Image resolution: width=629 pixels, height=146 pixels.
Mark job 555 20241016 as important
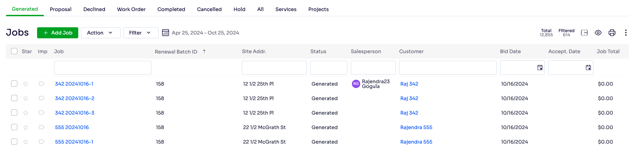(42, 127)
